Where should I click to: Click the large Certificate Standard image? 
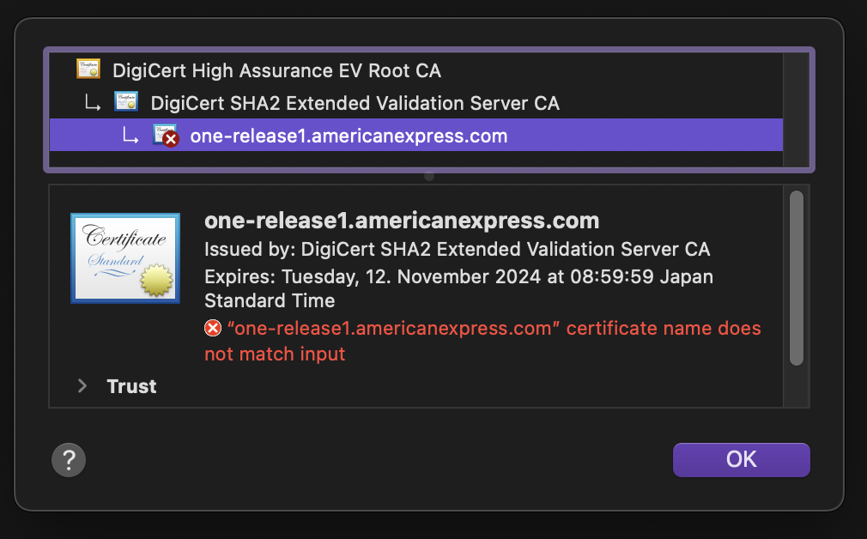pos(125,258)
